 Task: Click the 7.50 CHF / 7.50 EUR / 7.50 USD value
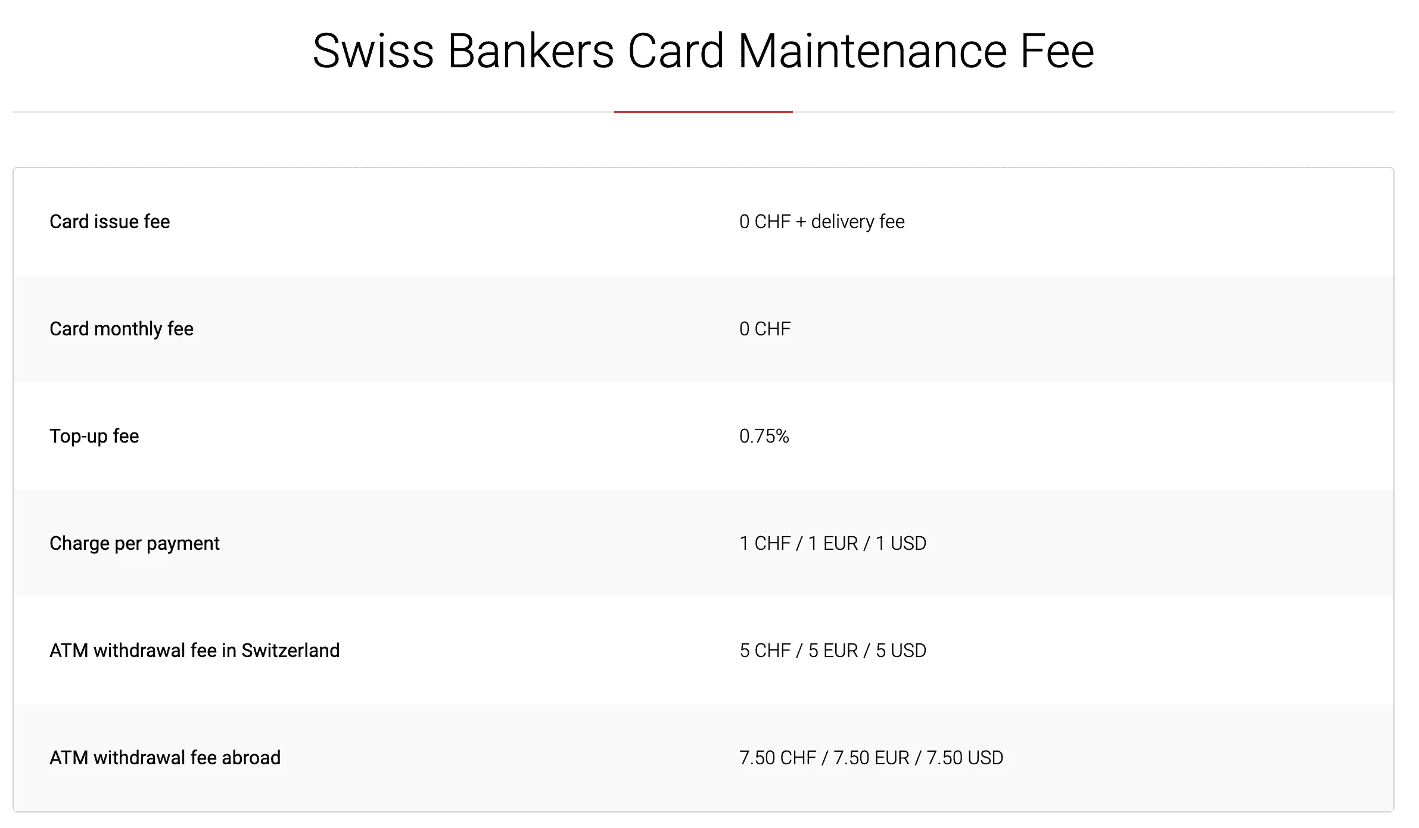pyautogui.click(x=872, y=758)
